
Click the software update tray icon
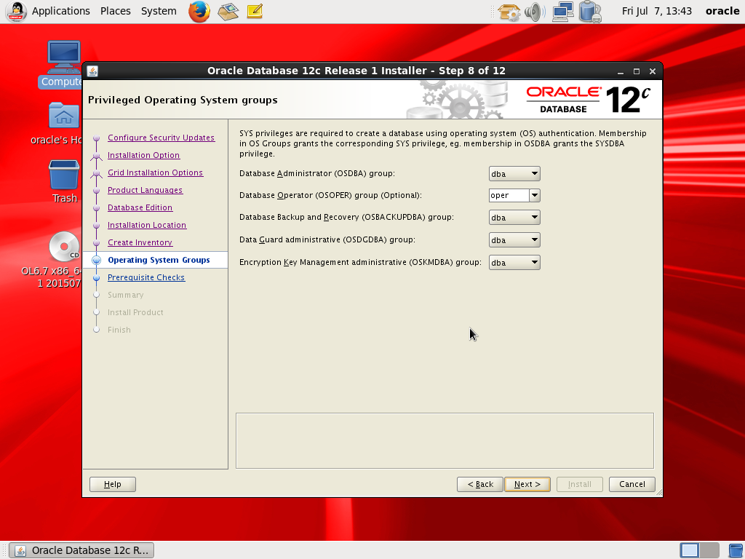[509, 12]
